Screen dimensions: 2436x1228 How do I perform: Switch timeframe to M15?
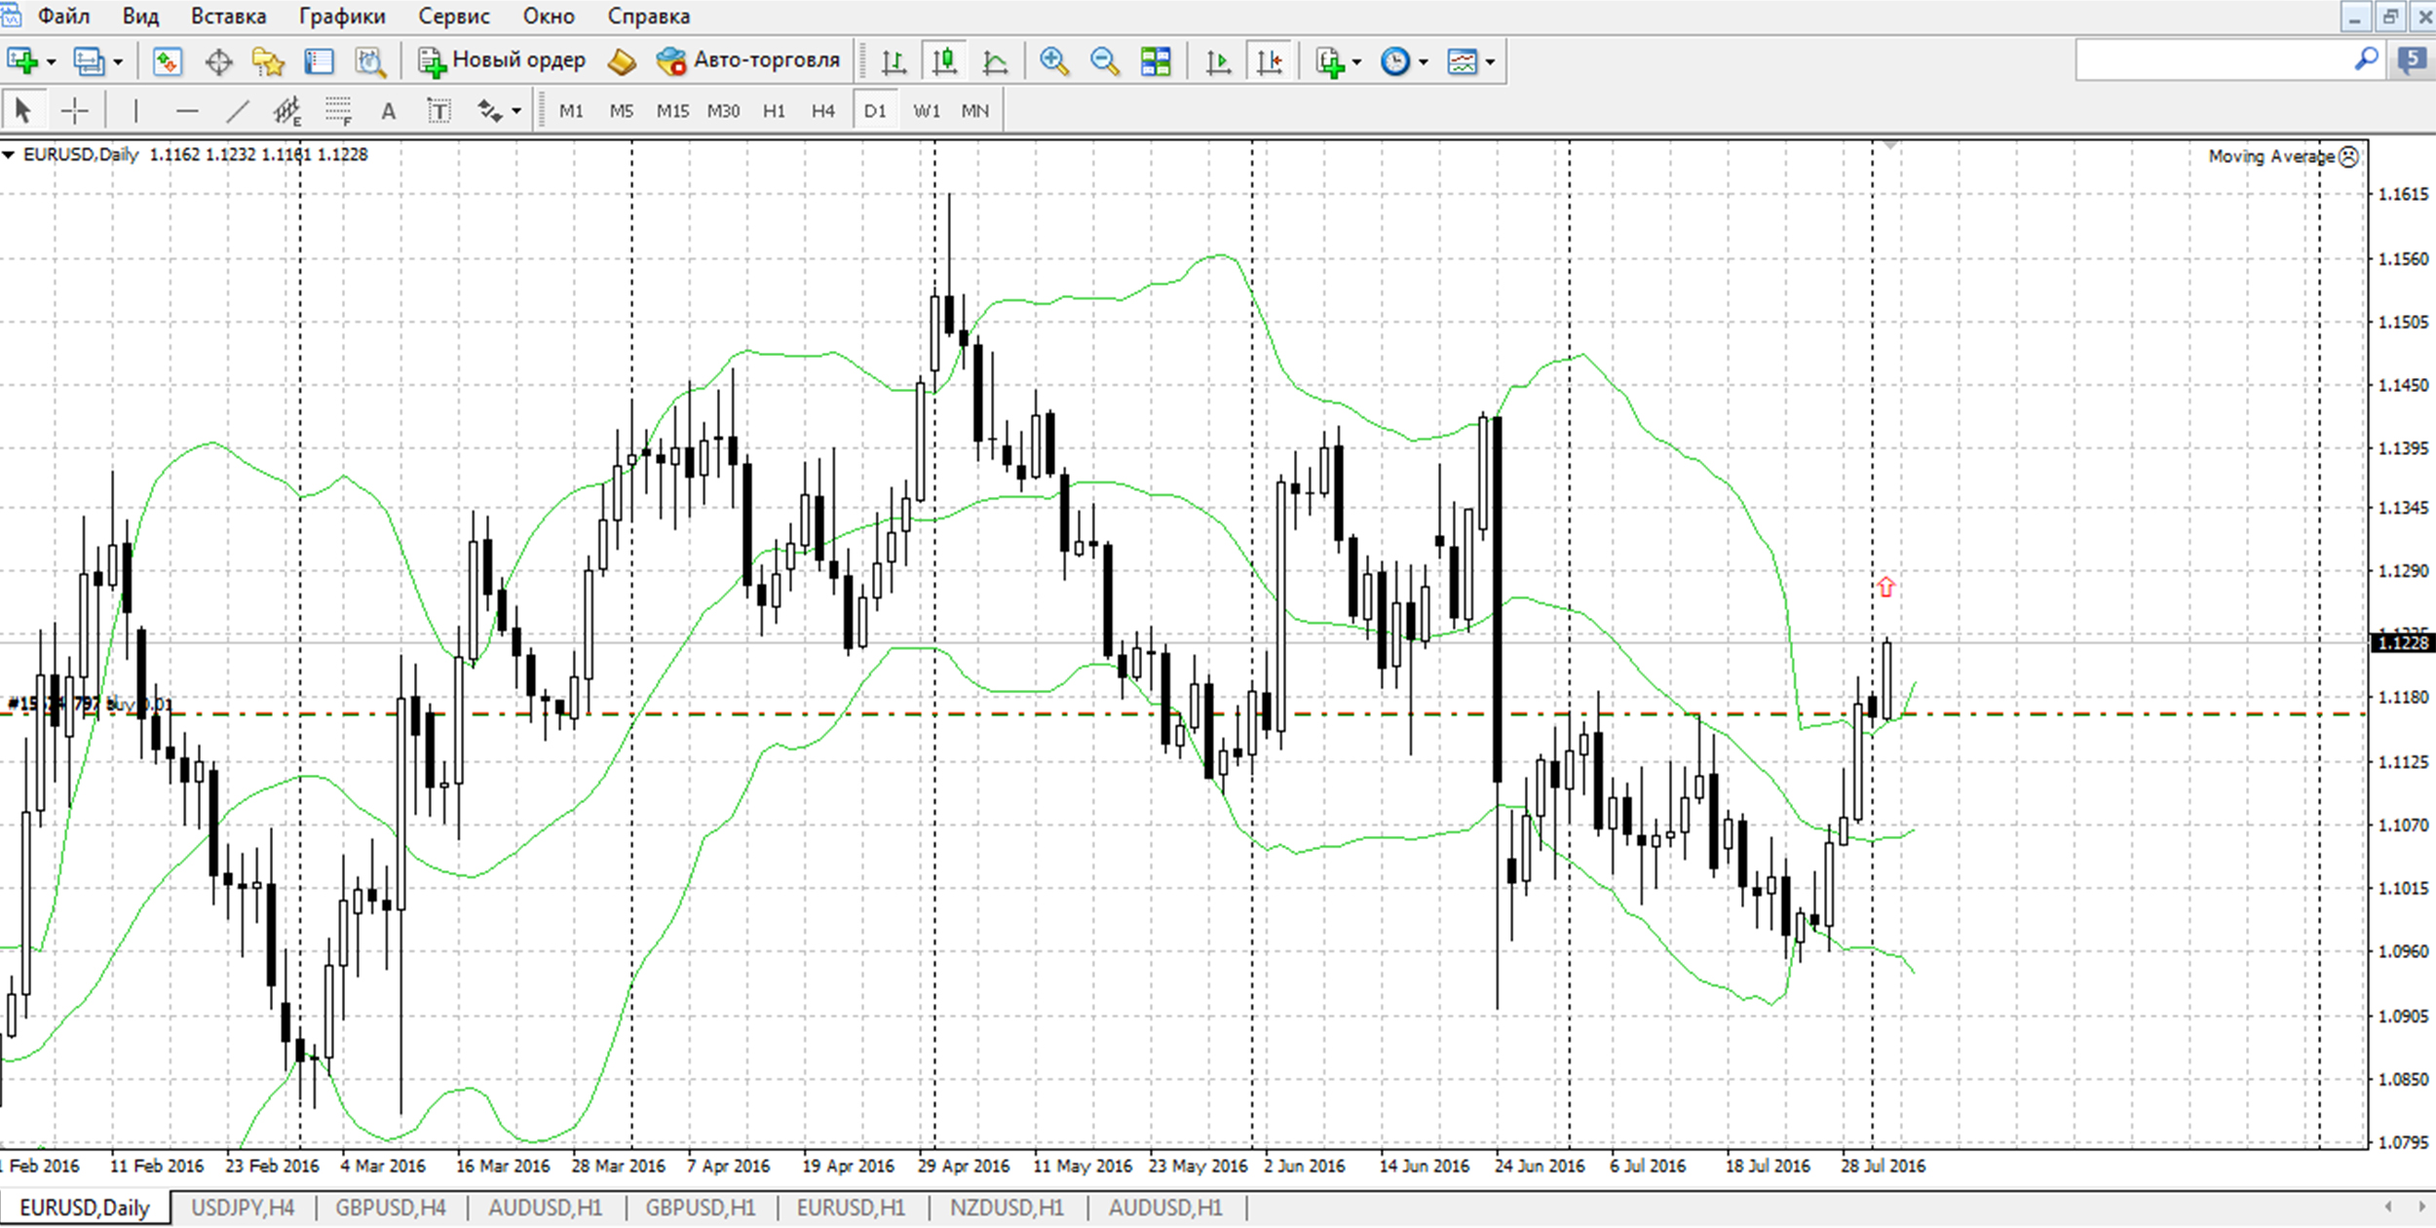[x=672, y=111]
